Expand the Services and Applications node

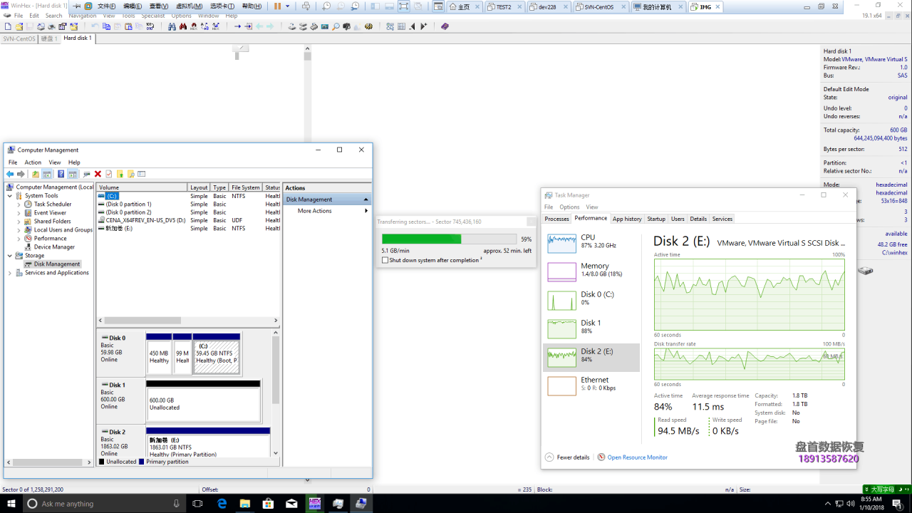click(10, 273)
